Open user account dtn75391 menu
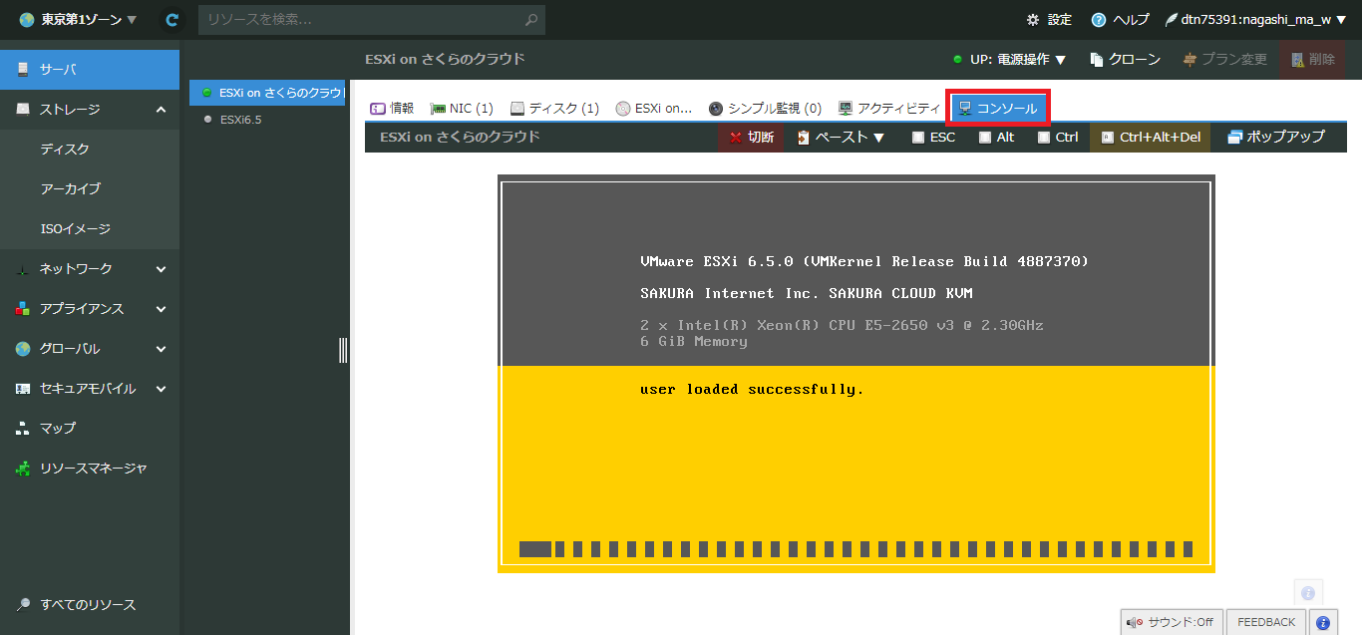This screenshot has height=635, width=1362. pyautogui.click(x=1256, y=19)
